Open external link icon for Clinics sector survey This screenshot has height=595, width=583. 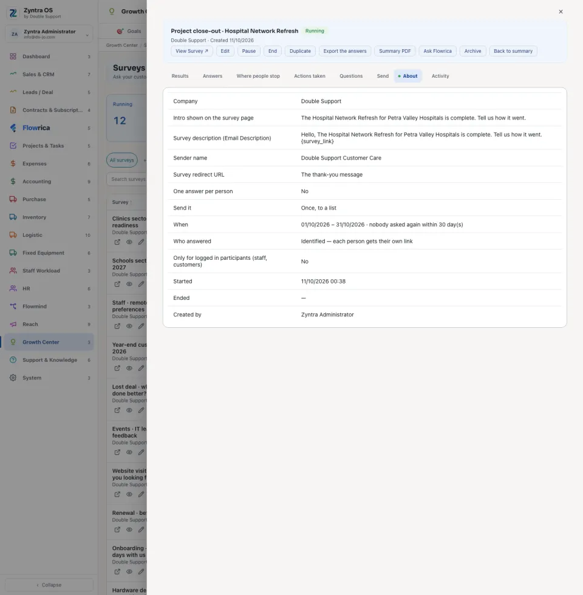[x=117, y=242]
